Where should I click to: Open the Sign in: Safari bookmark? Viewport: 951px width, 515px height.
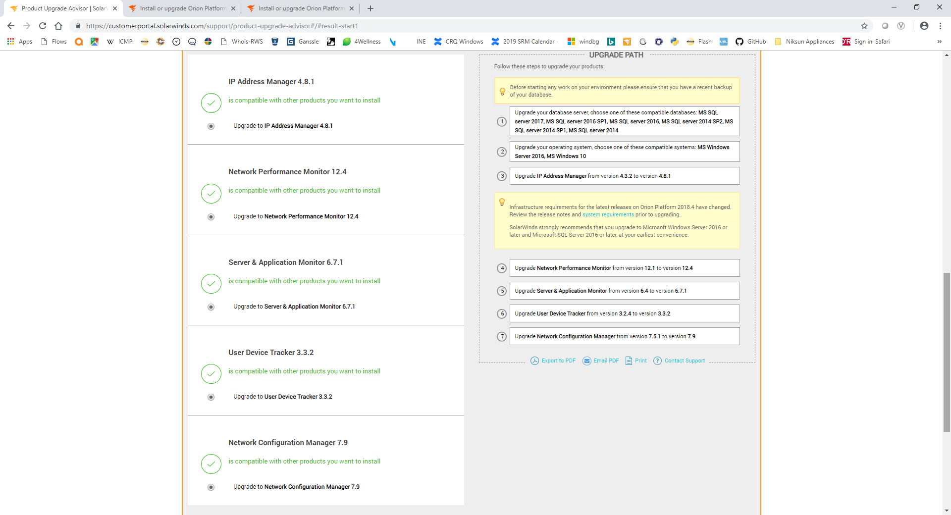coord(866,42)
